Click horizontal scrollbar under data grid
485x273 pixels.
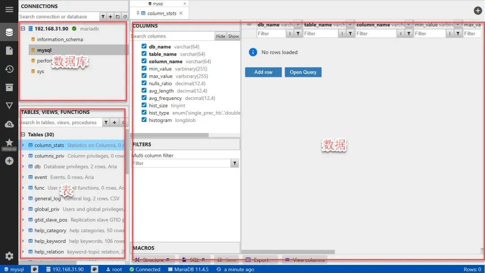288,251
